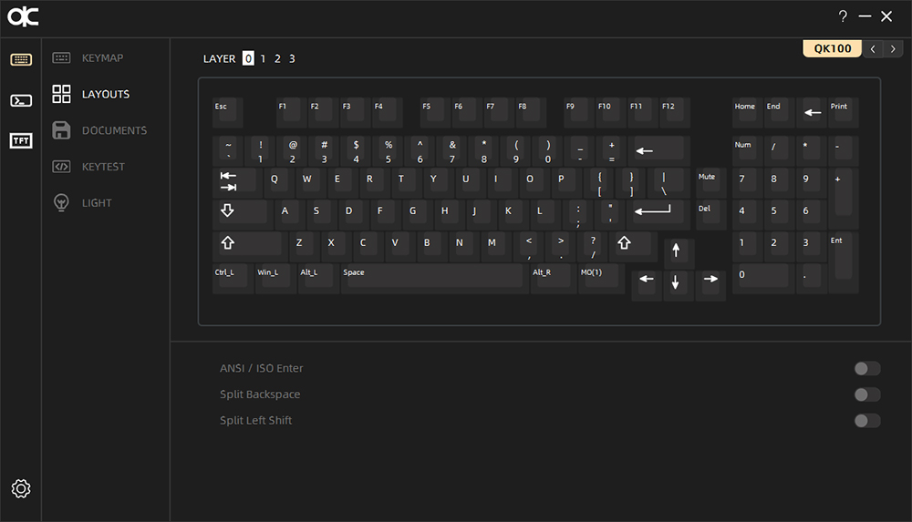
Task: Open the help question mark icon
Action: 843,16
